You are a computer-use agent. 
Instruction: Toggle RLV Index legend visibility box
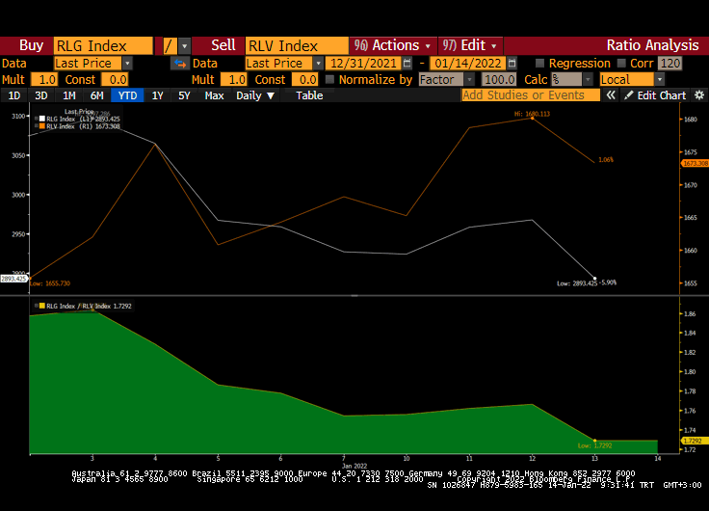41,126
